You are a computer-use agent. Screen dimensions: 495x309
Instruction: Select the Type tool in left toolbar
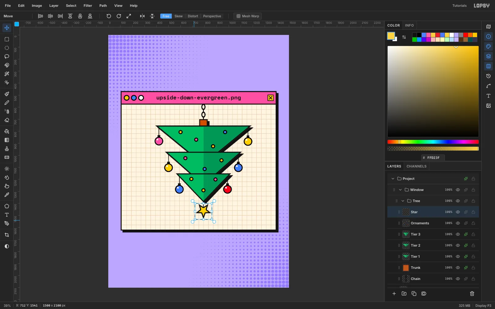coord(7,215)
